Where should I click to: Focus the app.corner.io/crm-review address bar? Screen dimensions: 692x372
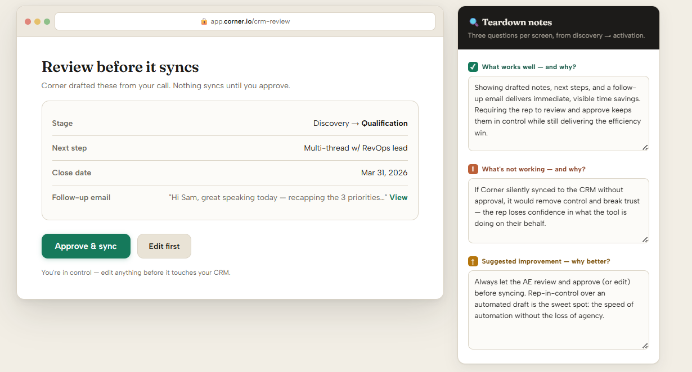click(x=245, y=21)
